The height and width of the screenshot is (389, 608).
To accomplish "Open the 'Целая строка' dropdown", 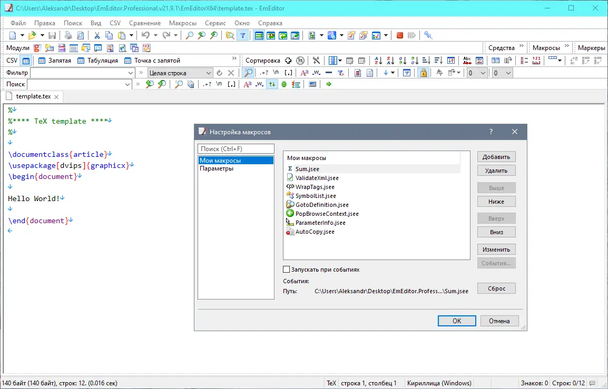I will tap(208, 73).
